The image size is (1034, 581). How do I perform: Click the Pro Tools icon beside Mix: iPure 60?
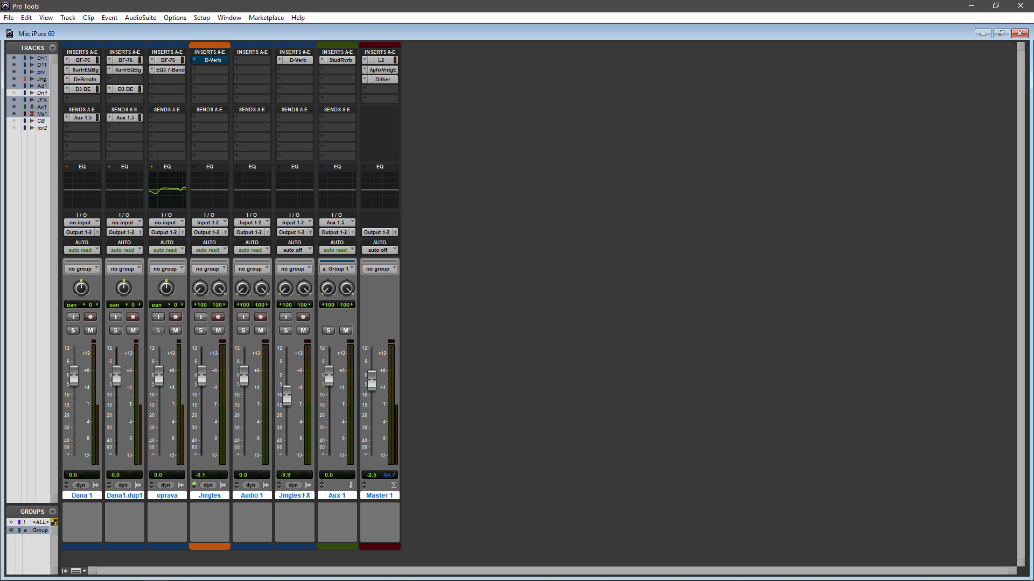[x=10, y=33]
